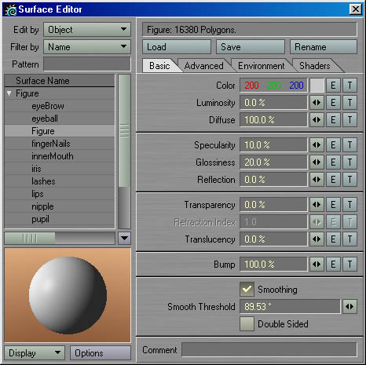Enable the Double Sided checkbox
The image size is (366, 365).
coord(247,323)
